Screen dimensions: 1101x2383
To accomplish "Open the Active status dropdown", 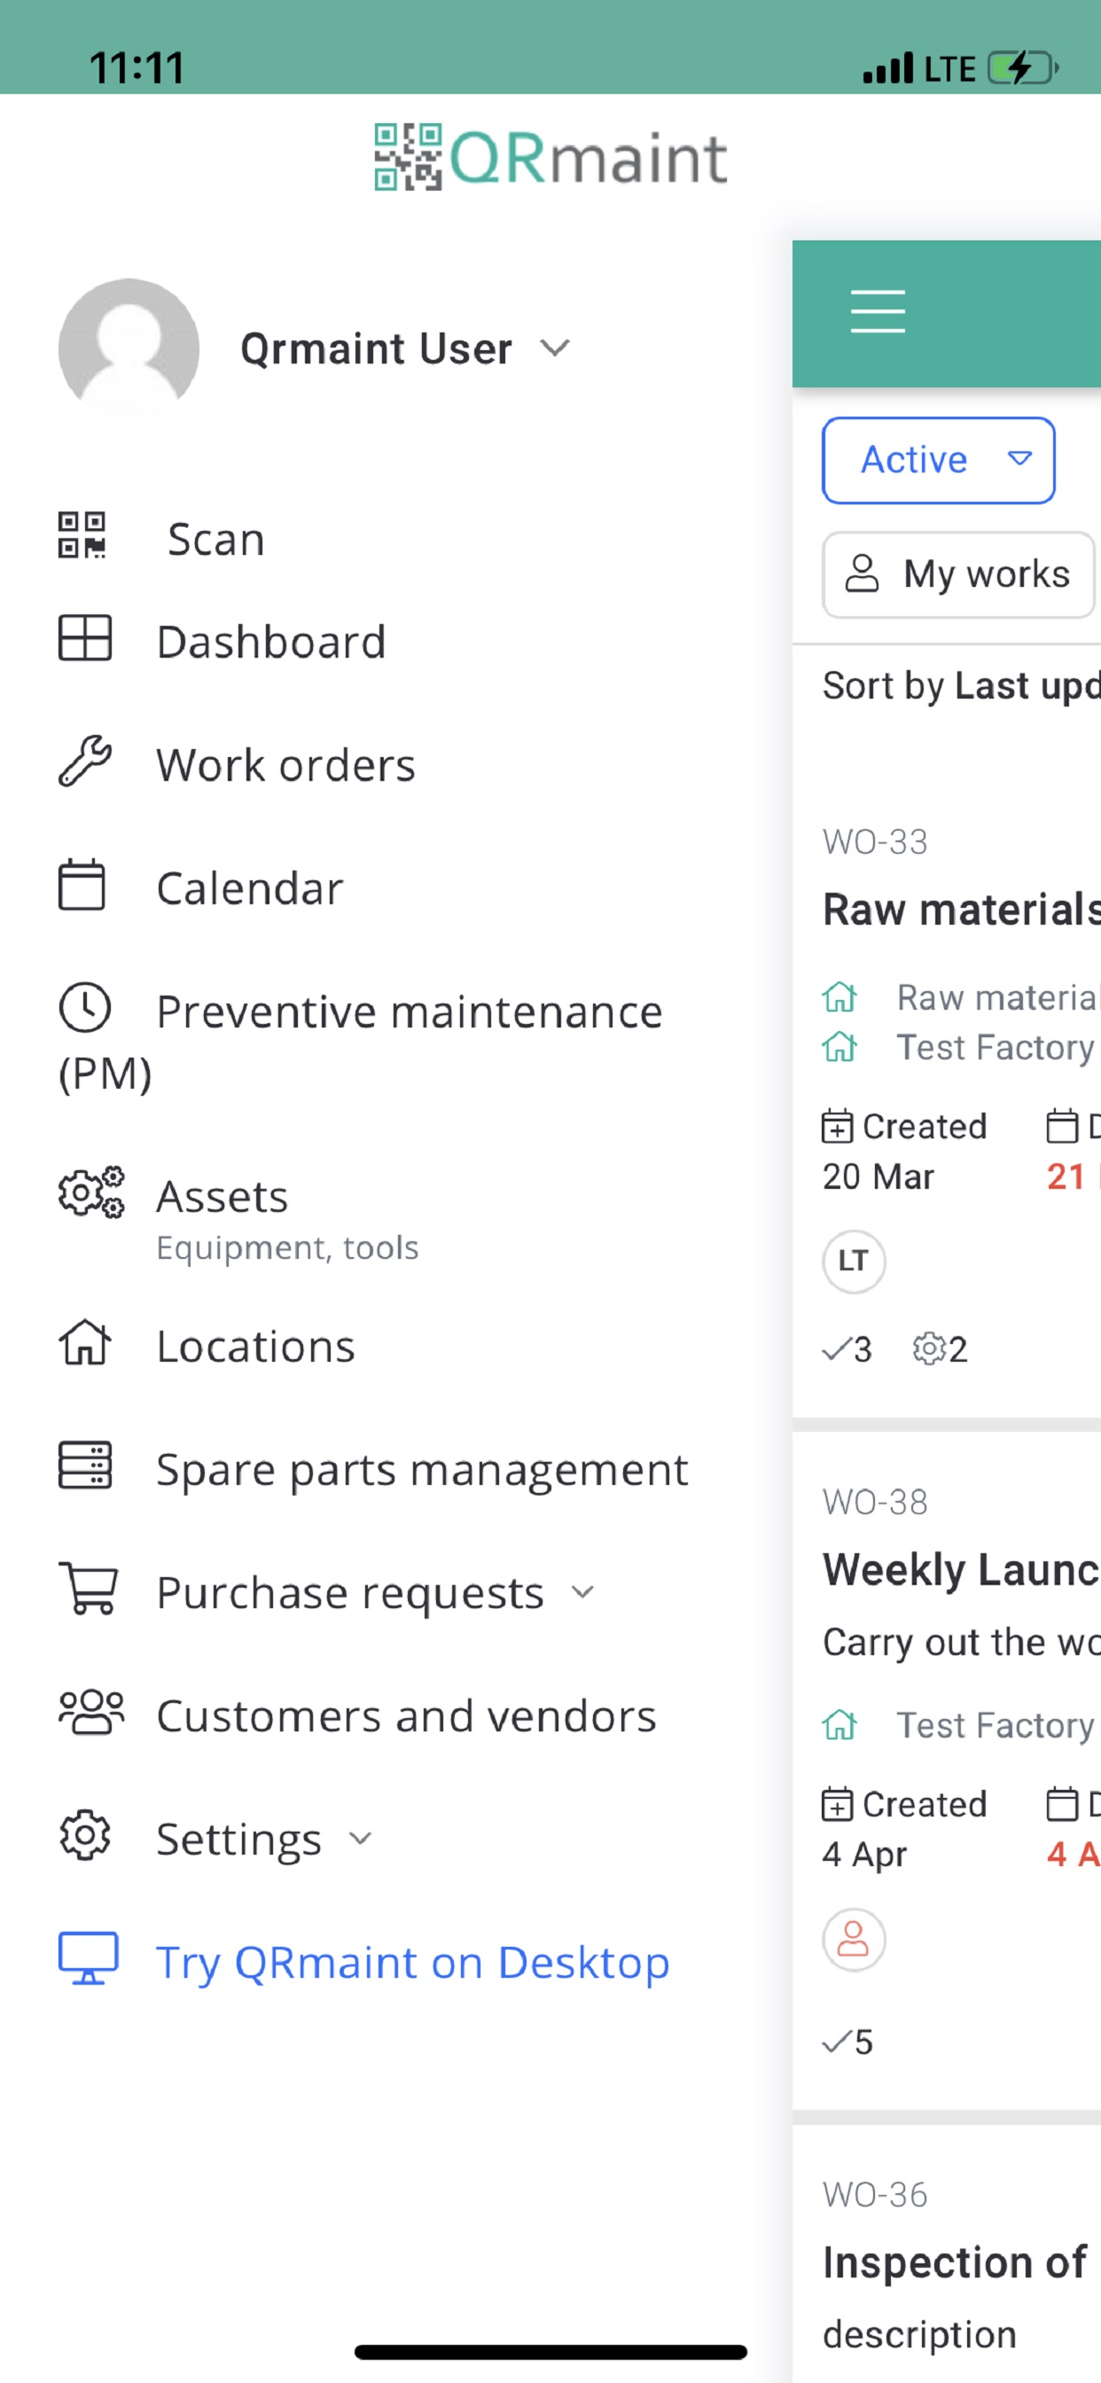I will 938,460.
